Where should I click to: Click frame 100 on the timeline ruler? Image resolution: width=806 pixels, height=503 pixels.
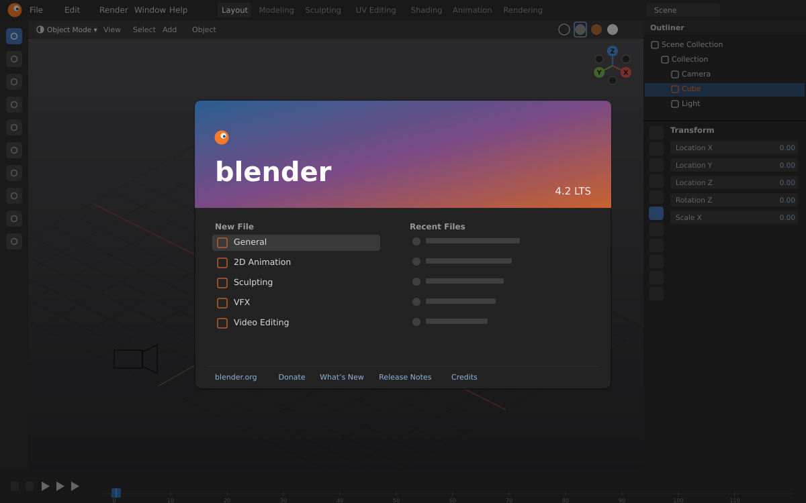(678, 496)
